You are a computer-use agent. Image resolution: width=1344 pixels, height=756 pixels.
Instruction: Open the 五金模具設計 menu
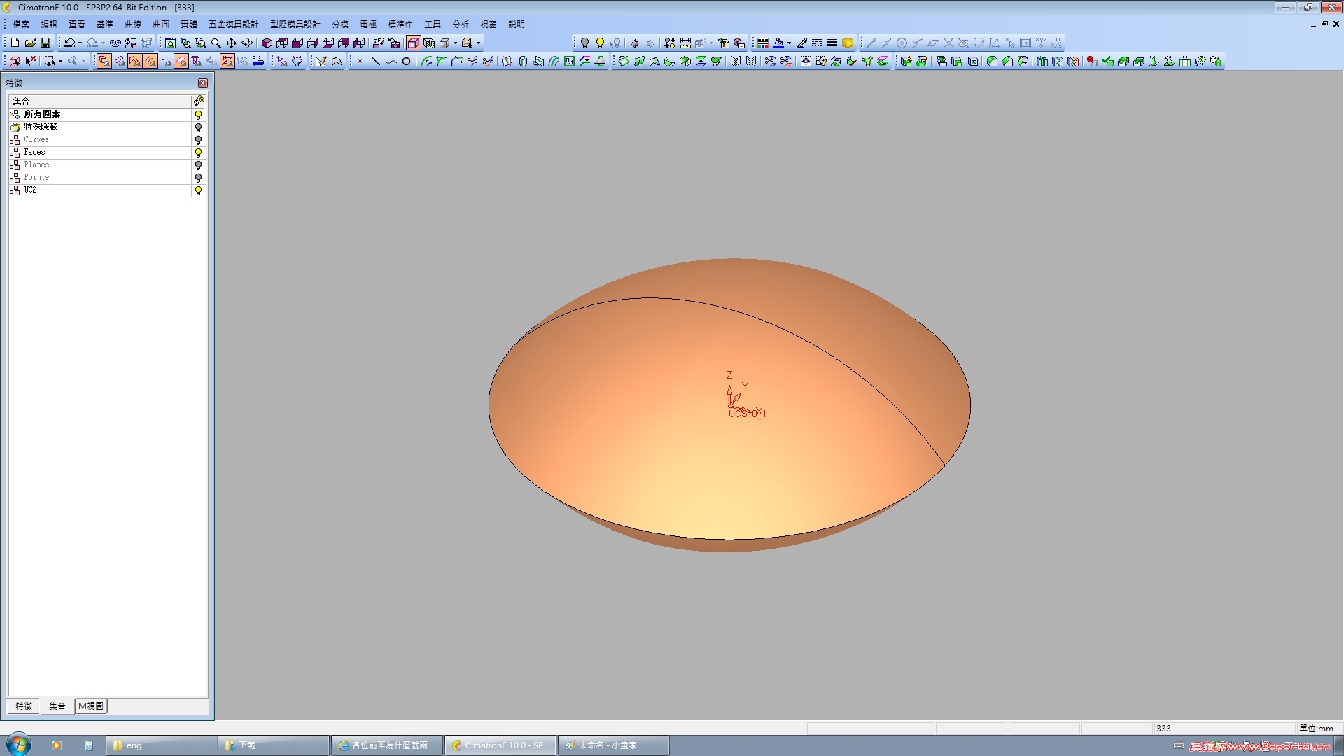tap(234, 24)
